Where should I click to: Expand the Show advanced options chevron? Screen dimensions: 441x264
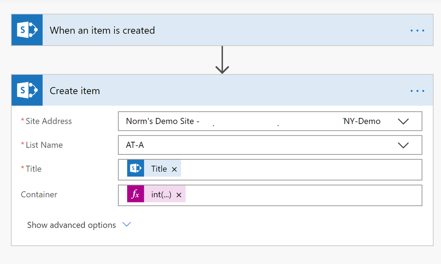[x=127, y=224]
